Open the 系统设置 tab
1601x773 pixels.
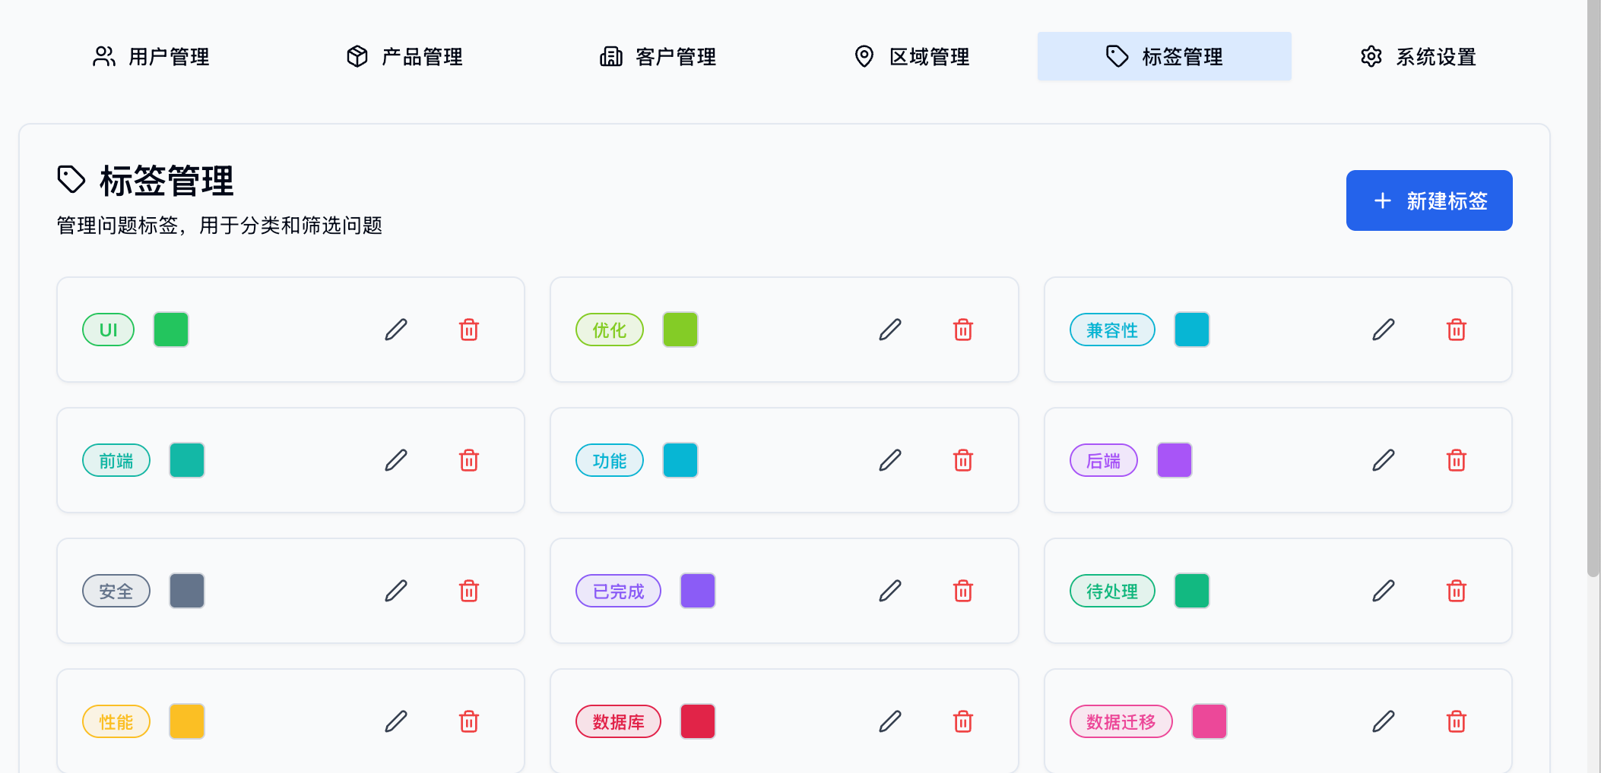1417,56
